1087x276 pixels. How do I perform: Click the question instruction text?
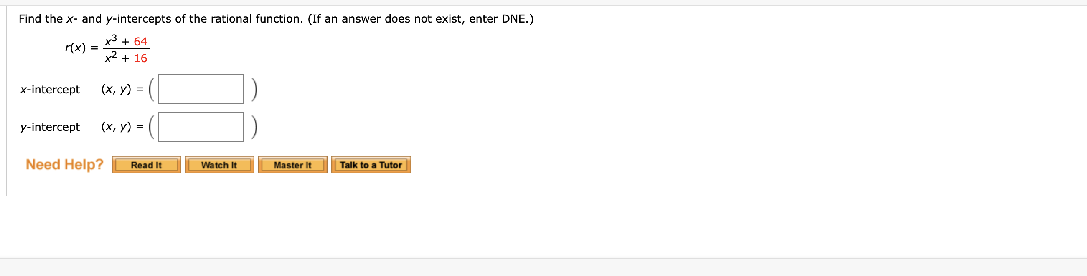click(x=274, y=18)
